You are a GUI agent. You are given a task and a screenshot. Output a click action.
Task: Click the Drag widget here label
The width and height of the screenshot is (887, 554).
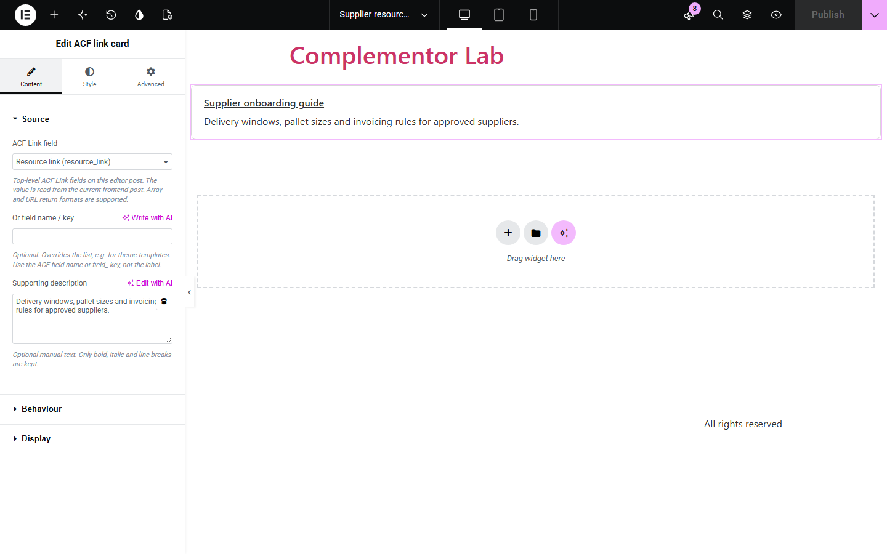coord(536,259)
